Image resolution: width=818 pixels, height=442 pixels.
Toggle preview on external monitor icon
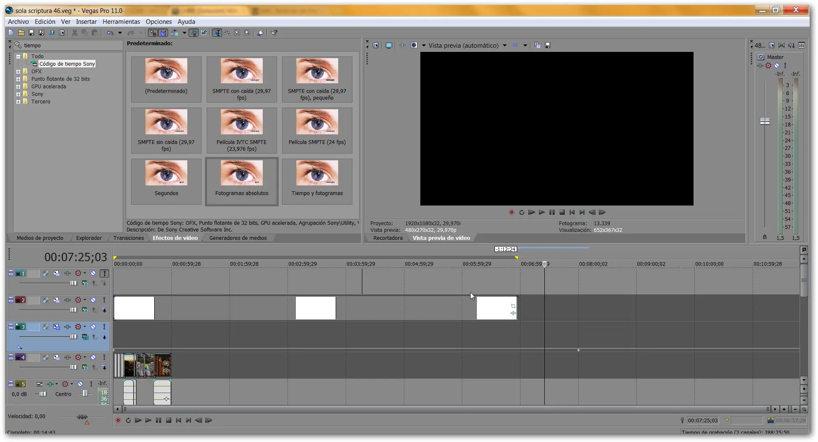(389, 46)
